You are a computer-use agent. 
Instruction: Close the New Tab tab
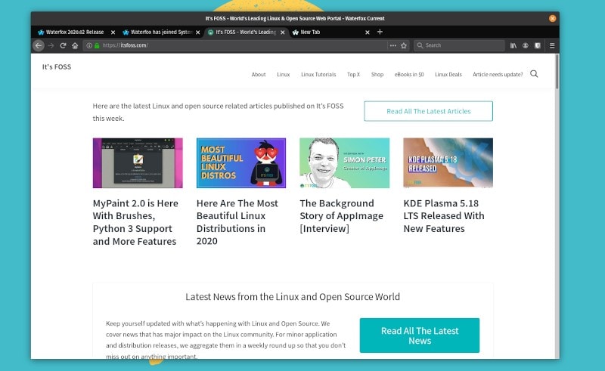pyautogui.click(x=368, y=32)
